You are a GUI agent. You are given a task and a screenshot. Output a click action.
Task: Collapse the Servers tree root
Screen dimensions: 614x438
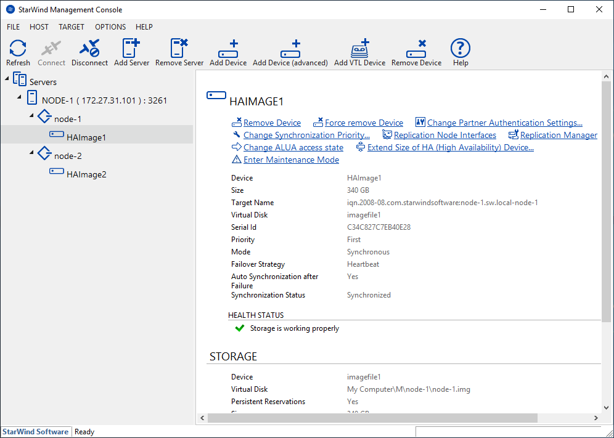coord(7,79)
